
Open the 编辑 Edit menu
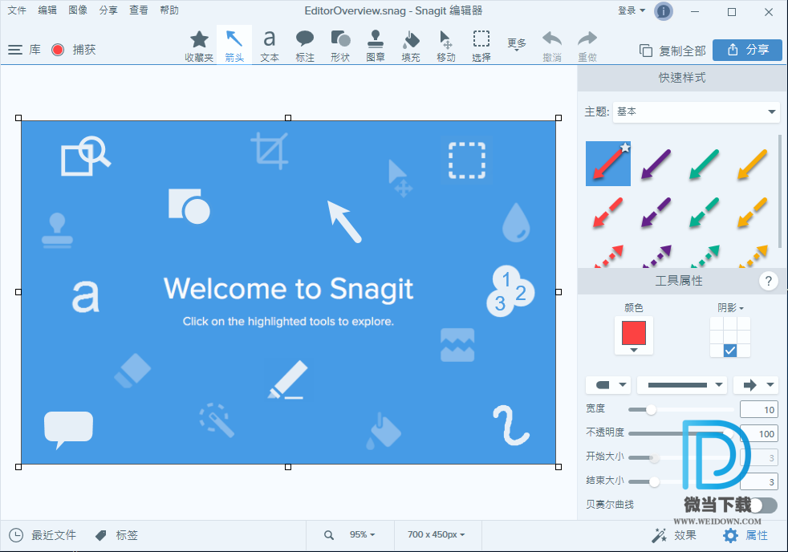click(x=47, y=10)
